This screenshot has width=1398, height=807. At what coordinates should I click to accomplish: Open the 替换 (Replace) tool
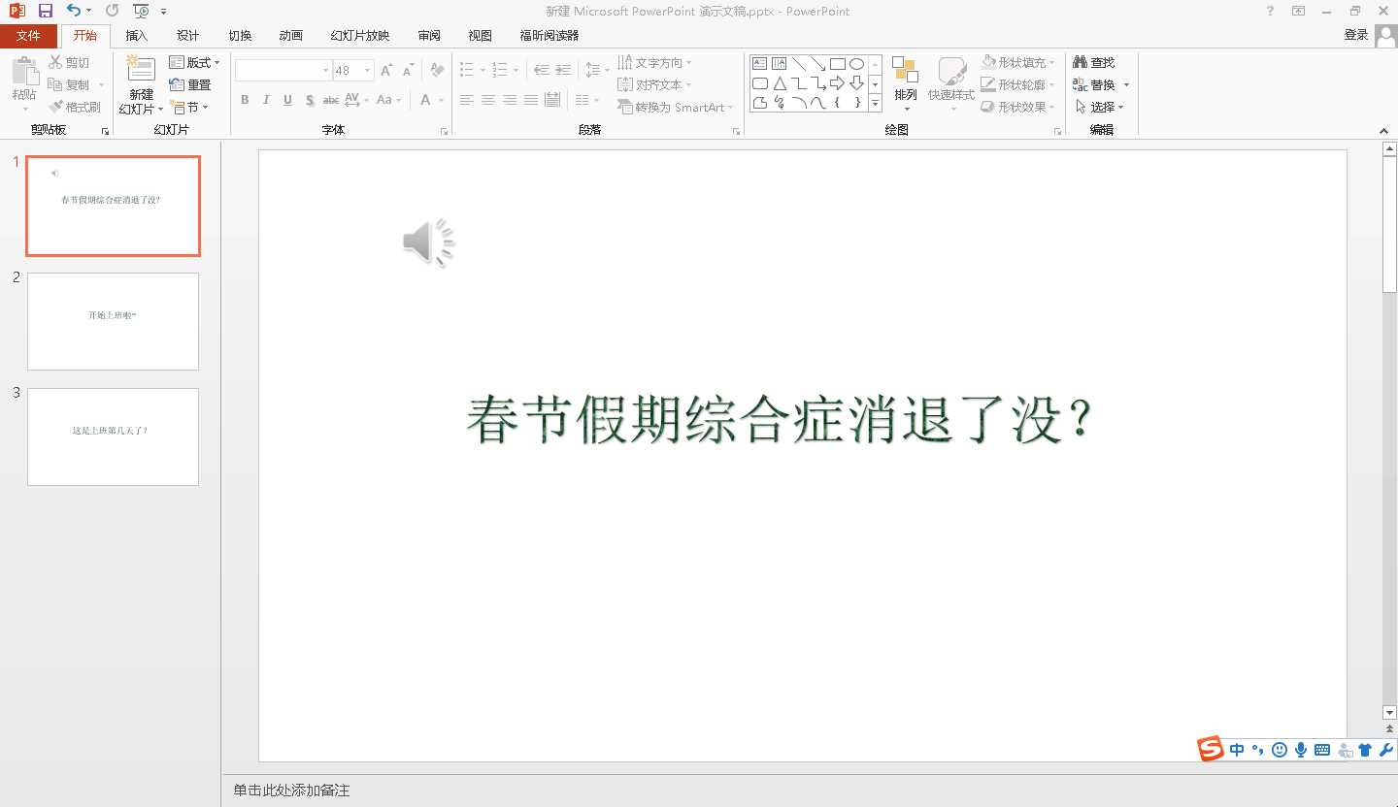pos(1097,84)
